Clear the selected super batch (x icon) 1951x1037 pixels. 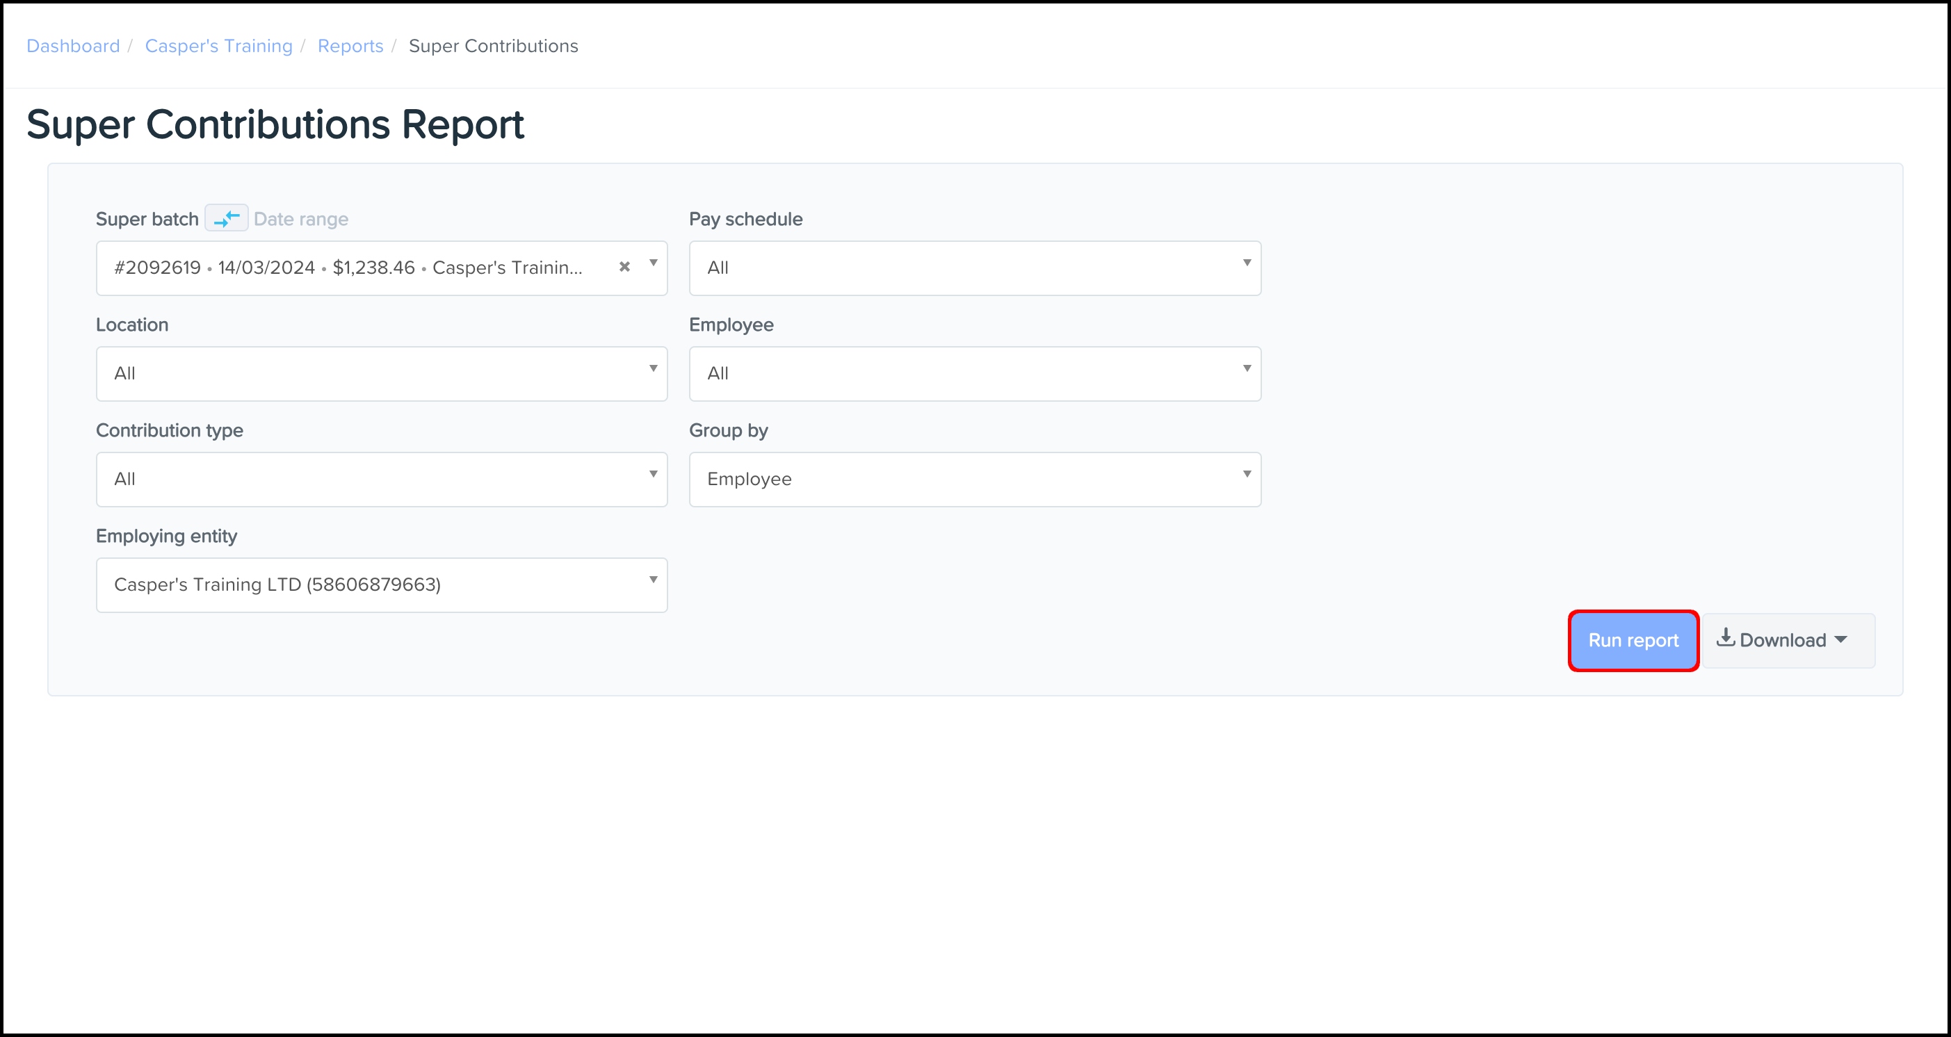(624, 266)
